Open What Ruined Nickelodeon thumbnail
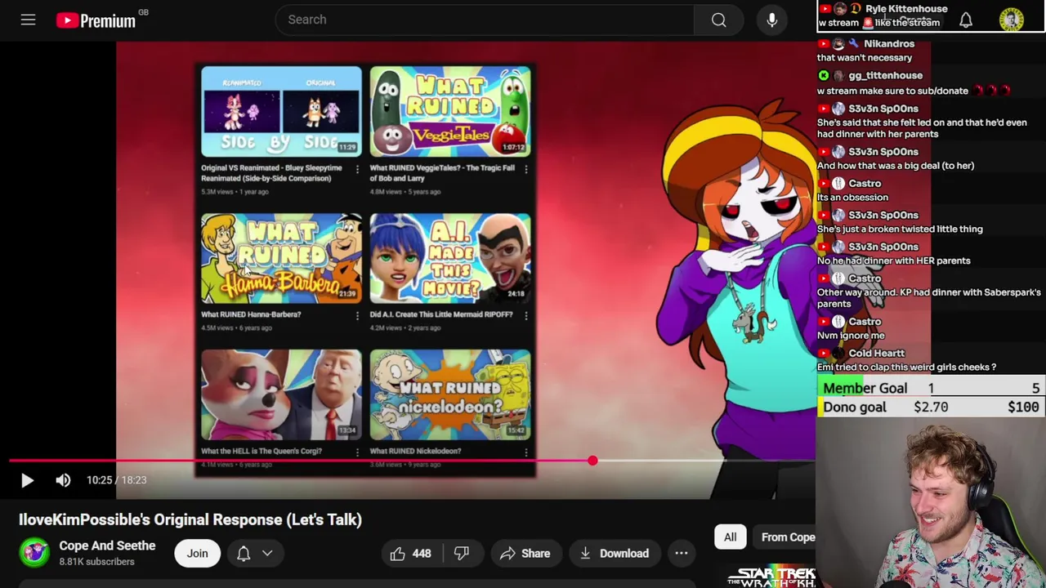Viewport: 1046px width, 588px height. pos(449,394)
